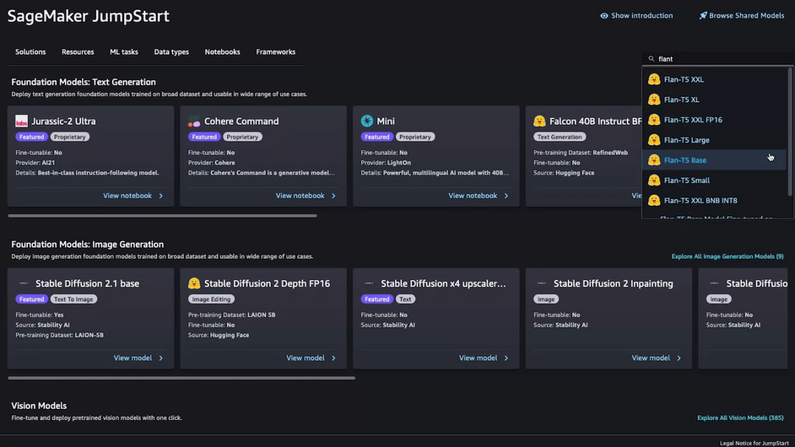This screenshot has width=795, height=447.
Task: Choose Flan-T5 XXL FP16 suggestion
Action: 714,120
